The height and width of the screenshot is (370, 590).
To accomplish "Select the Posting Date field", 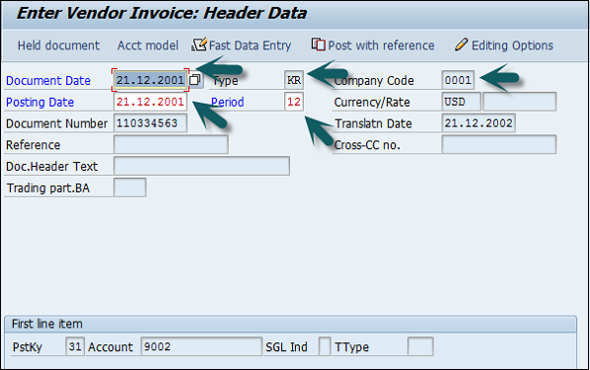I will point(150,102).
